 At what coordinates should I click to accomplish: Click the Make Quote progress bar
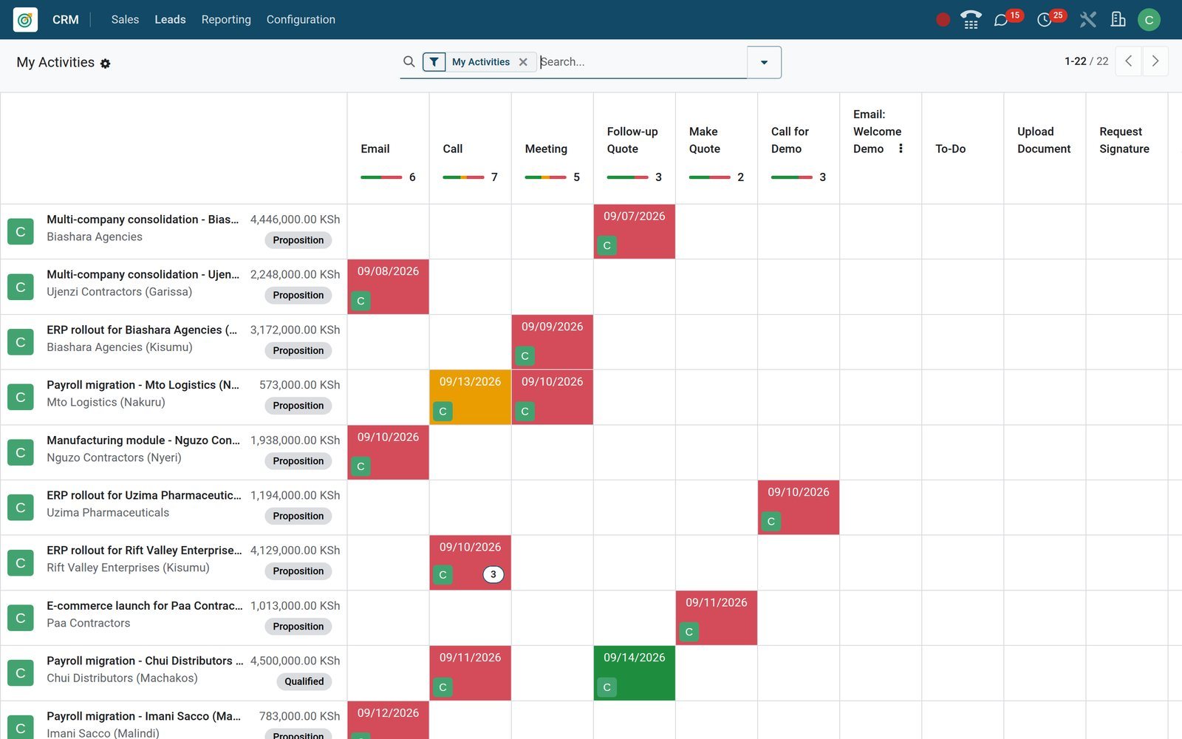point(709,177)
